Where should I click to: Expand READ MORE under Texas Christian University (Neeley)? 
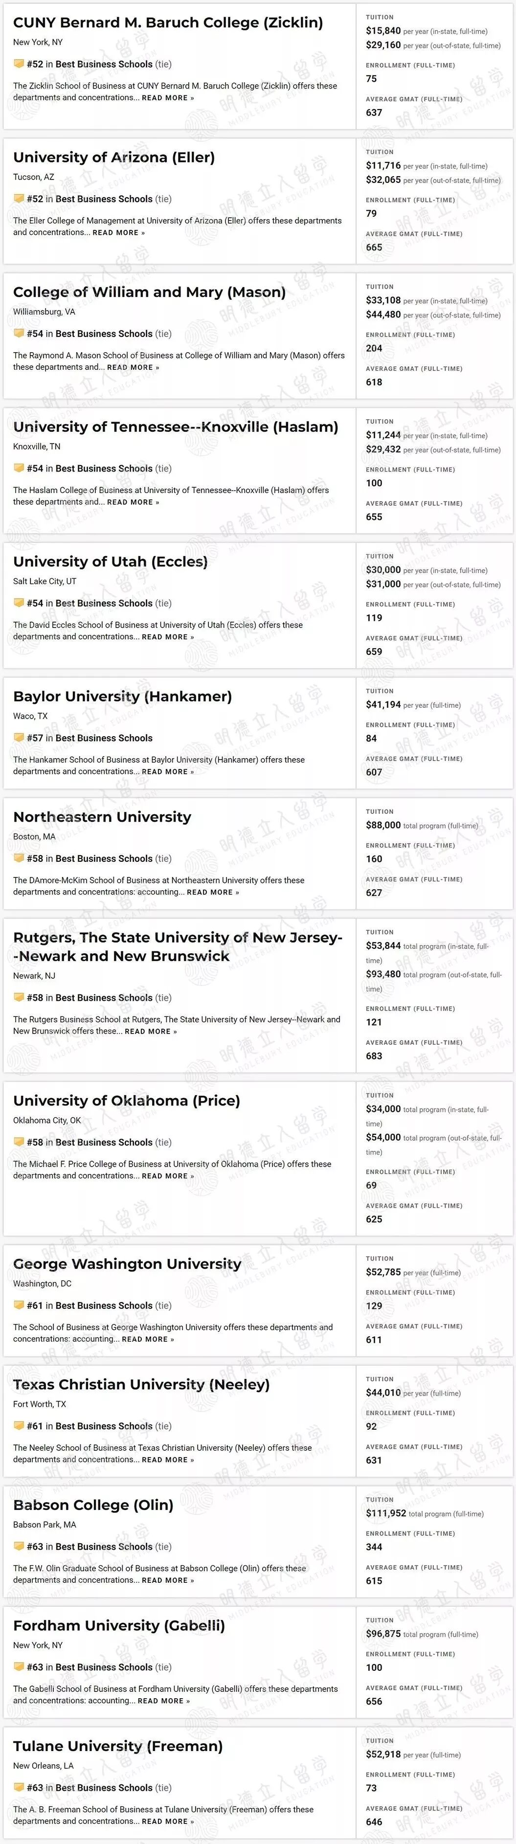167,1460
